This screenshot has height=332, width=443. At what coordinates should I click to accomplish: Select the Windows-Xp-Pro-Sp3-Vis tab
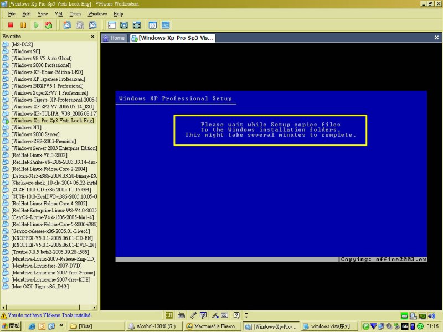[x=173, y=38]
